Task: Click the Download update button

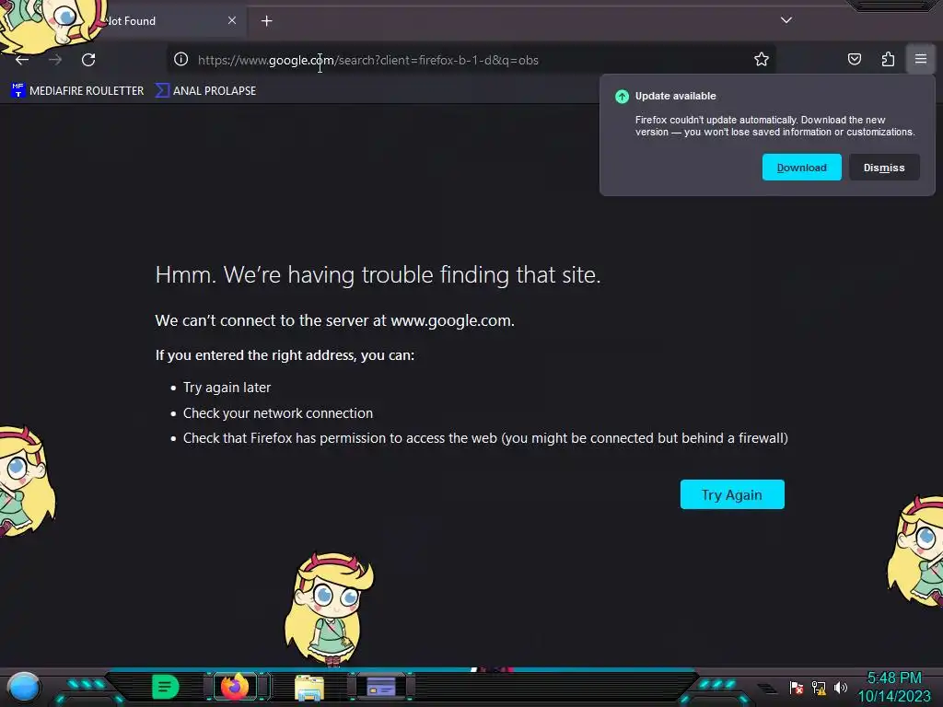Action: [x=802, y=168]
